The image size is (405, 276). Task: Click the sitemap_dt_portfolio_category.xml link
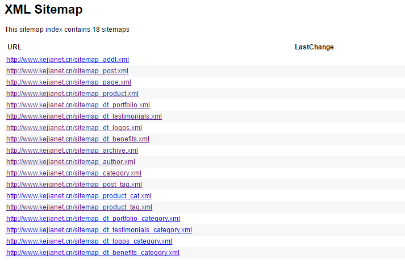pos(93,219)
